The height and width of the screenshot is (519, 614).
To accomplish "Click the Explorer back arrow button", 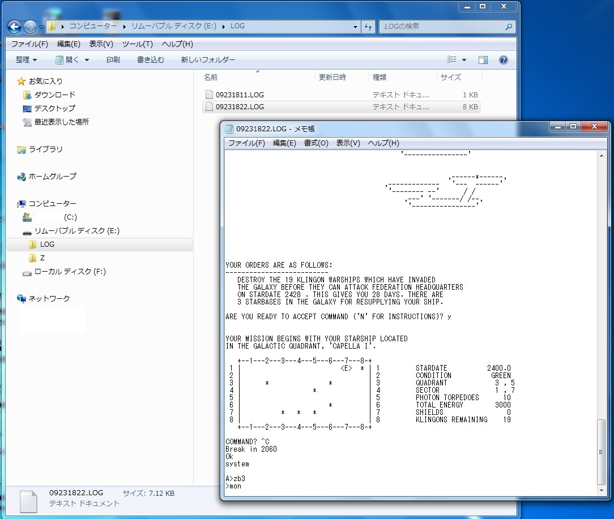I will (x=14, y=27).
